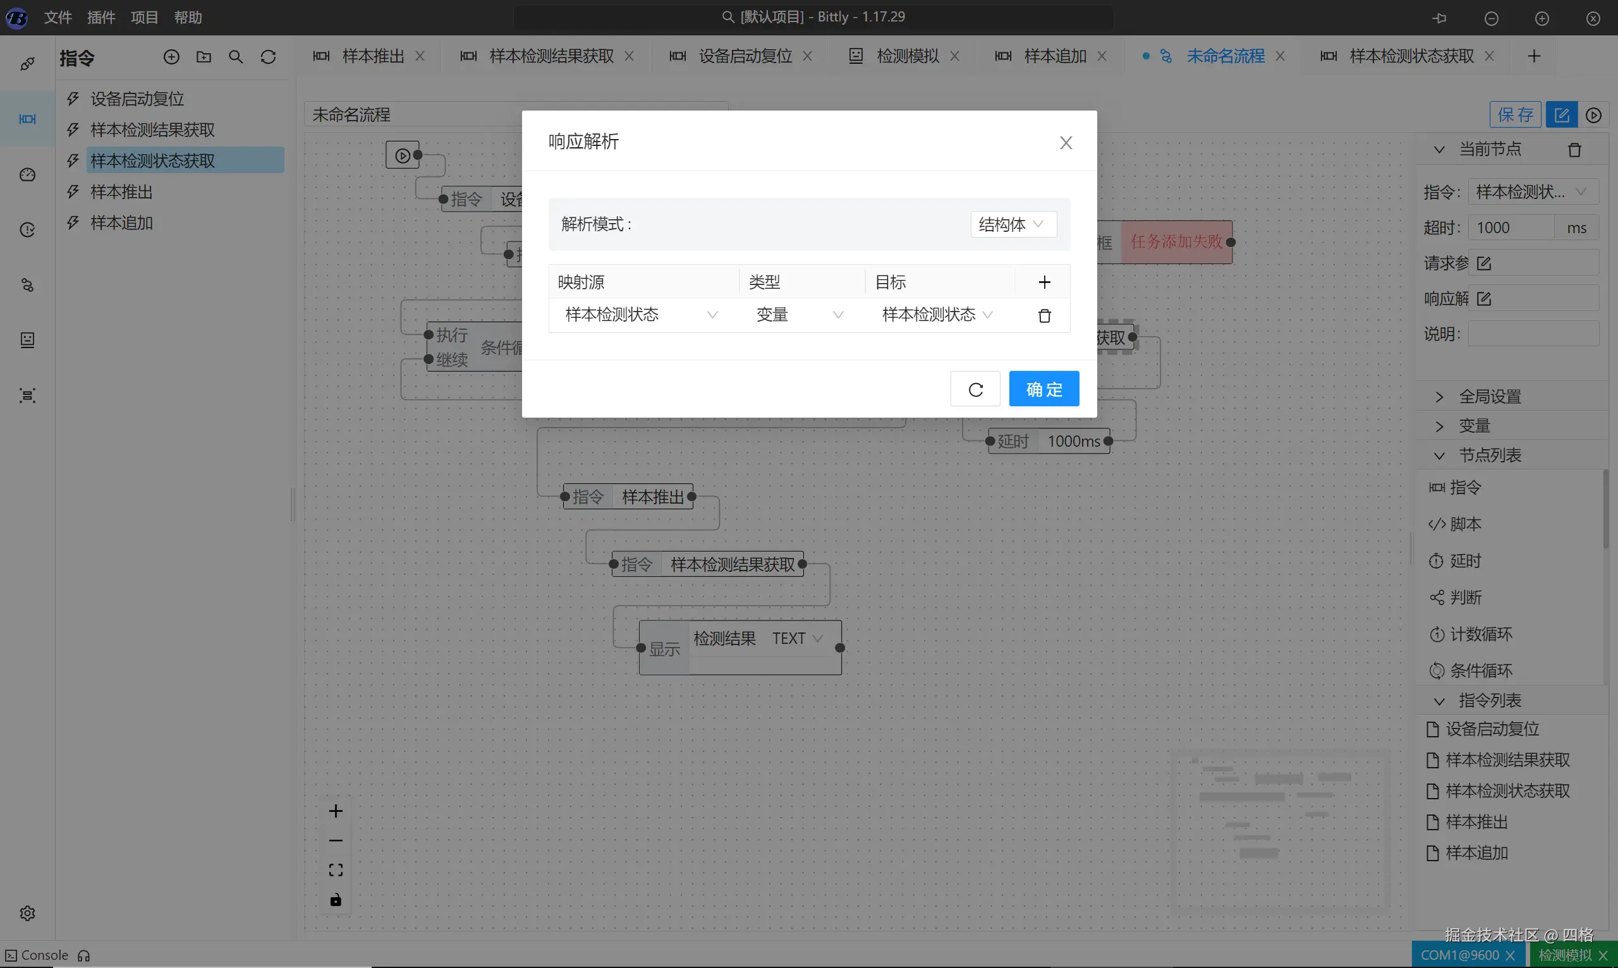The image size is (1618, 968).
Task: Click the new folder icon in the 指令 panel
Action: click(204, 57)
